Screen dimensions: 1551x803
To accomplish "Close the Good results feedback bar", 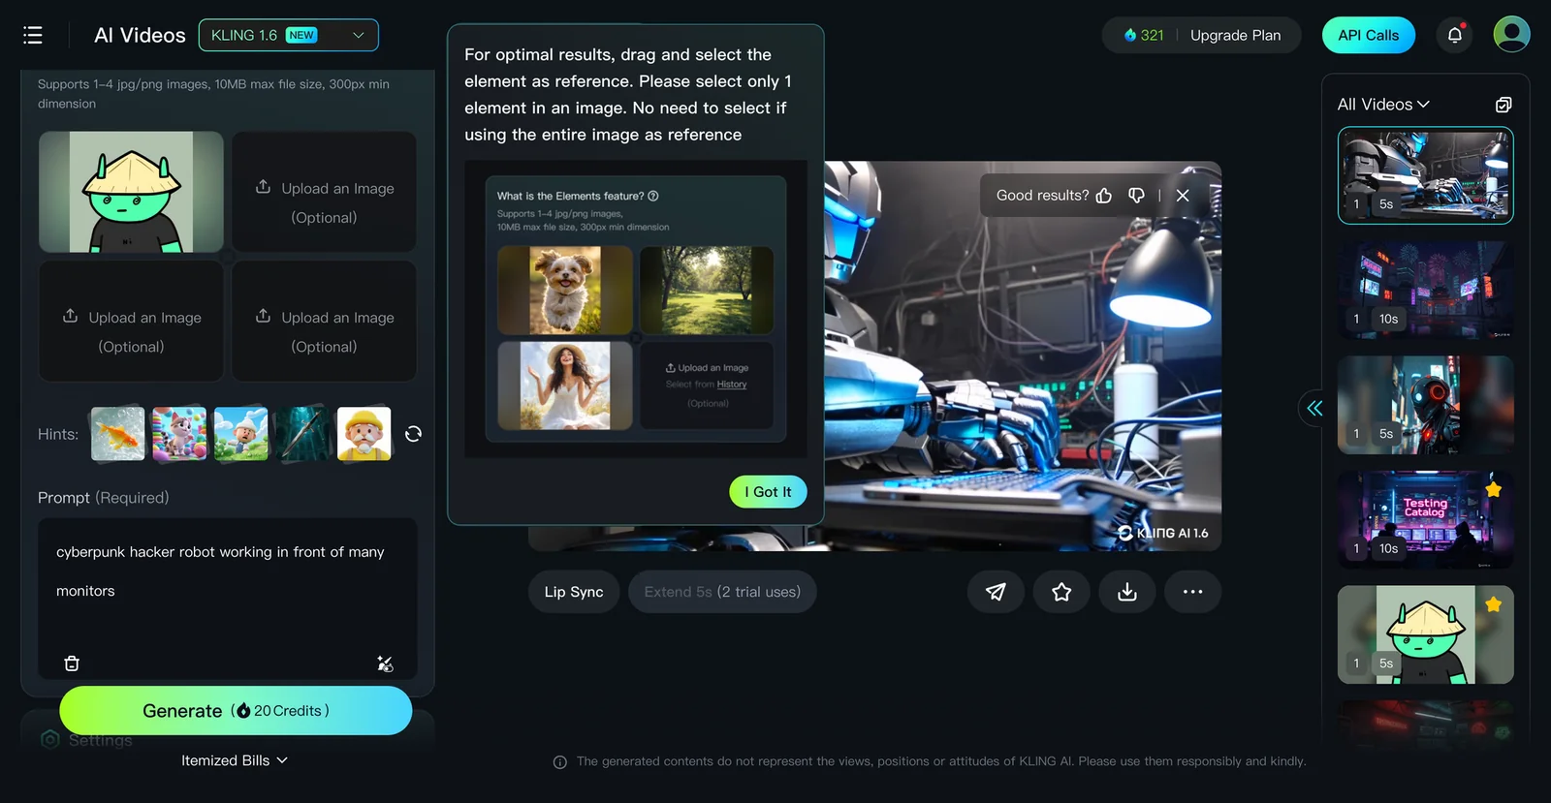I will 1183,196.
